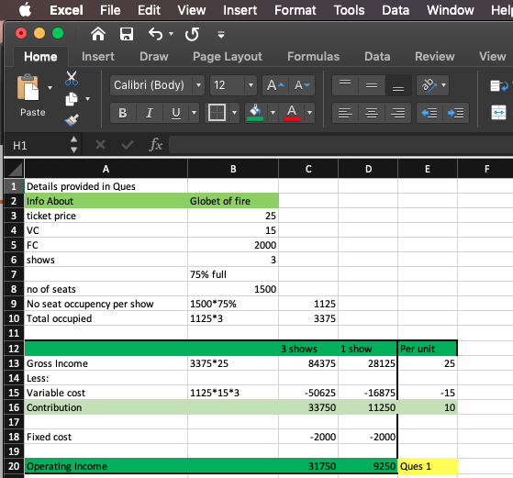Increase font size with A up
This screenshot has width=513, height=478.
point(275,85)
